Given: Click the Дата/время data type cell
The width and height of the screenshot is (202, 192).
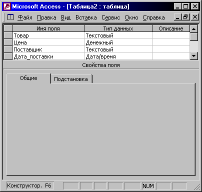Looking at the screenshot, I should [x=118, y=56].
